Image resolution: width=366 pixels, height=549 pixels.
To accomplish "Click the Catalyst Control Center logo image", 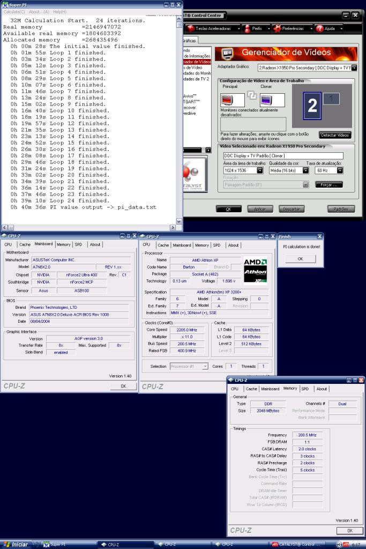I will [x=195, y=174].
